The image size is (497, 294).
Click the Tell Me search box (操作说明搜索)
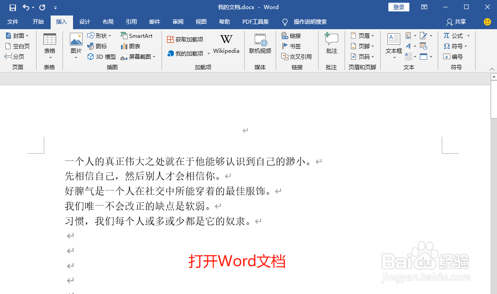coord(304,22)
